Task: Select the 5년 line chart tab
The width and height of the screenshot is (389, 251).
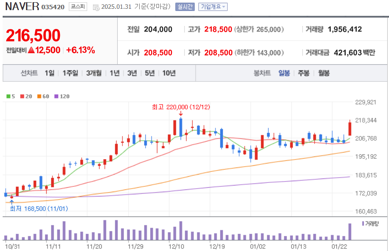Action: pyautogui.click(x=150, y=73)
